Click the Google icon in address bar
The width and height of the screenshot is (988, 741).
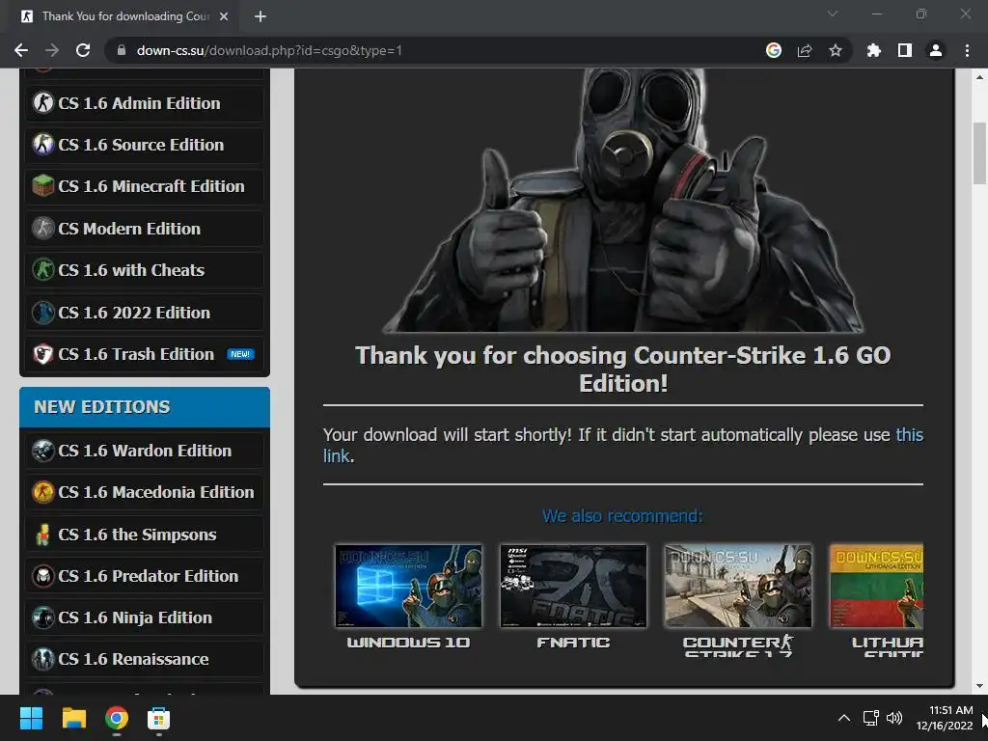[x=774, y=50]
